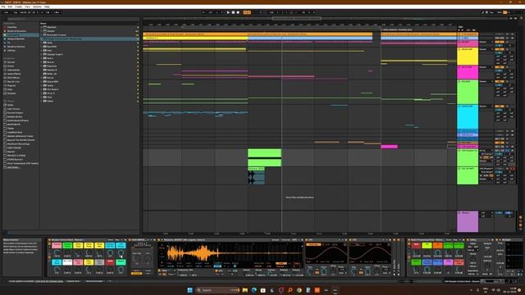Image resolution: width=525 pixels, height=295 pixels.
Task: Open the View menu
Action: (27, 7)
